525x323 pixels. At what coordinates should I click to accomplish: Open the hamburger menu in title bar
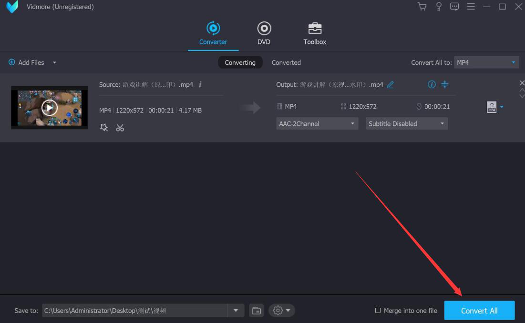tap(471, 6)
